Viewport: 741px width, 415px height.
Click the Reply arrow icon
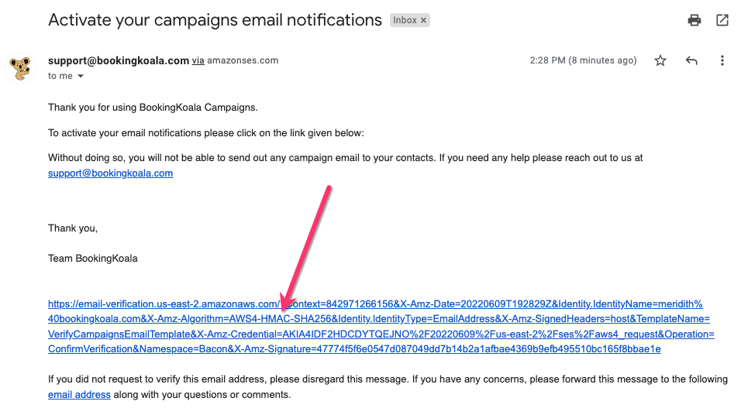tap(691, 60)
